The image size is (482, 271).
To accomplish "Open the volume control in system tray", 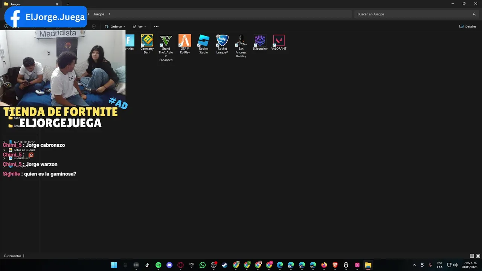I will [455, 265].
